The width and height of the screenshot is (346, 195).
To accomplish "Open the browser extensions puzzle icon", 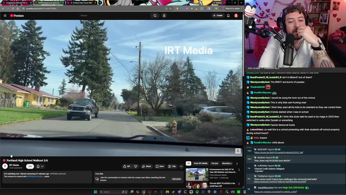I will pos(202,8).
